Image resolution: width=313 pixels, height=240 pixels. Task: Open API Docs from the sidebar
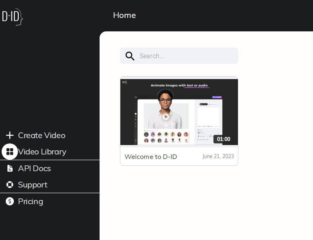pyautogui.click(x=34, y=168)
